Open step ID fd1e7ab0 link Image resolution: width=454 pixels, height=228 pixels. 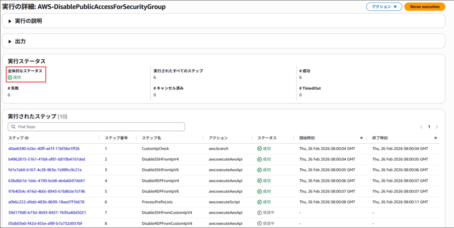(45, 170)
